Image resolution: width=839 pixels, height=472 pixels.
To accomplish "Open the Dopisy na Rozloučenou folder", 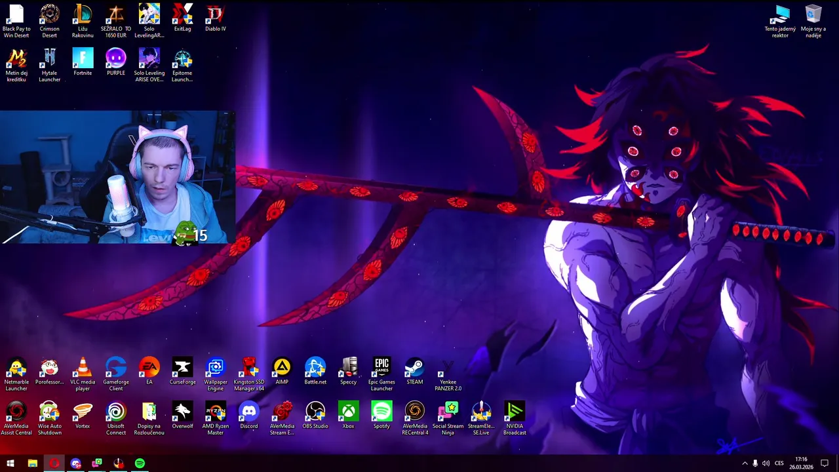I will click(149, 419).
